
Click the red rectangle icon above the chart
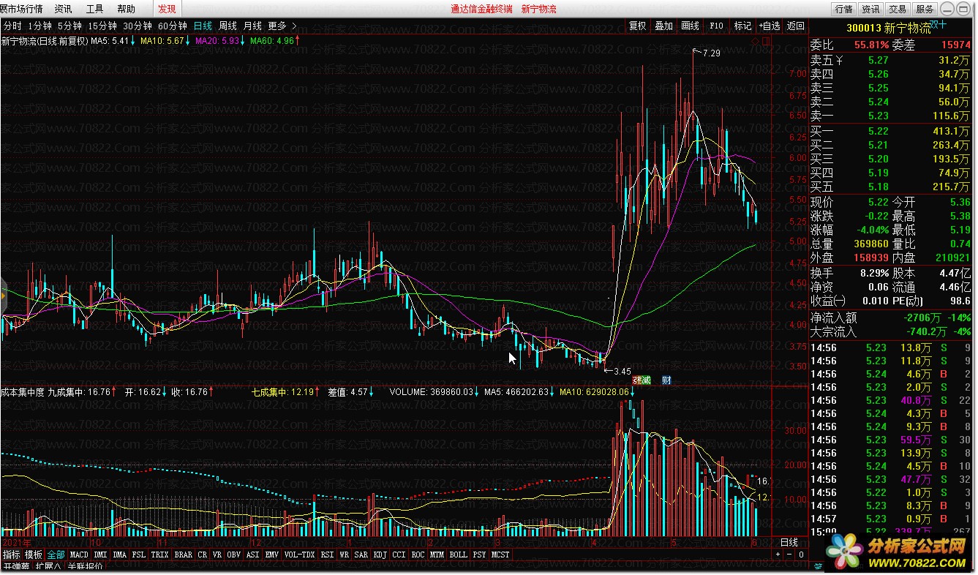click(x=767, y=42)
